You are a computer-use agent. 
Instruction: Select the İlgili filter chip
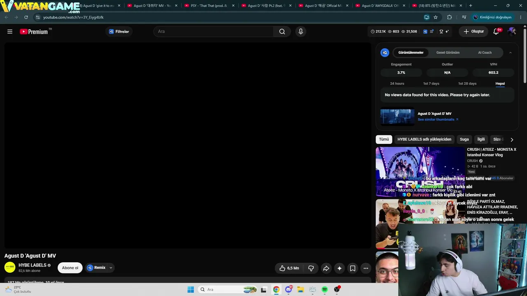click(481, 139)
